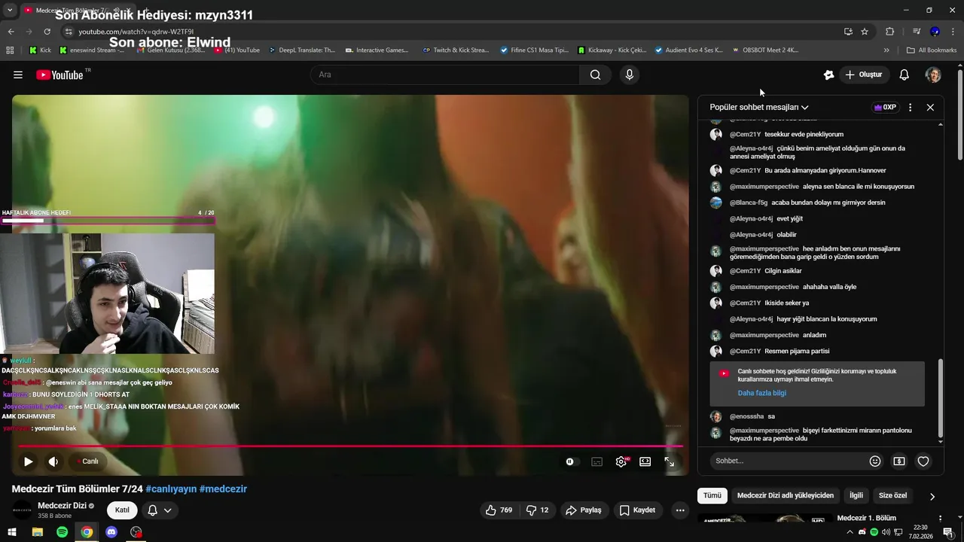Save the video with Kaydet
The width and height of the screenshot is (964, 542).
click(x=637, y=510)
